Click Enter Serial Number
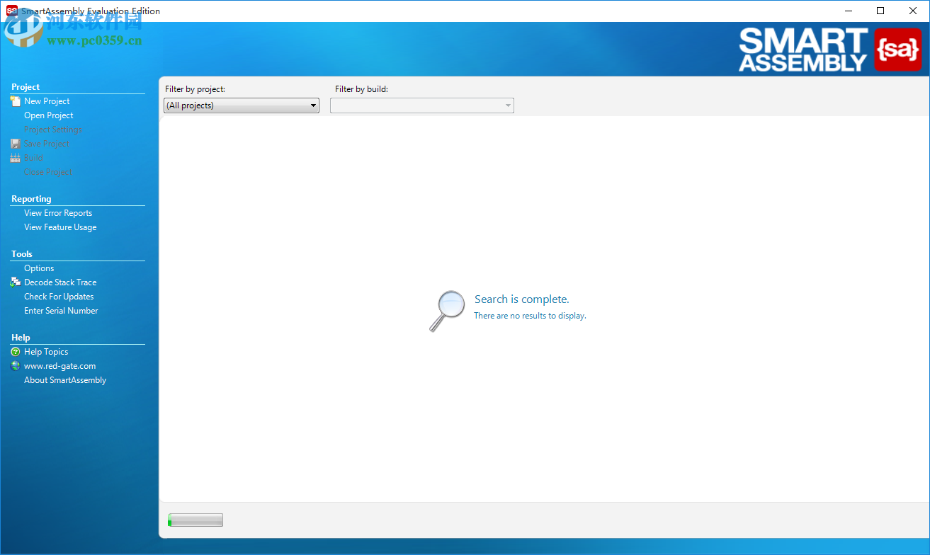 pos(61,310)
